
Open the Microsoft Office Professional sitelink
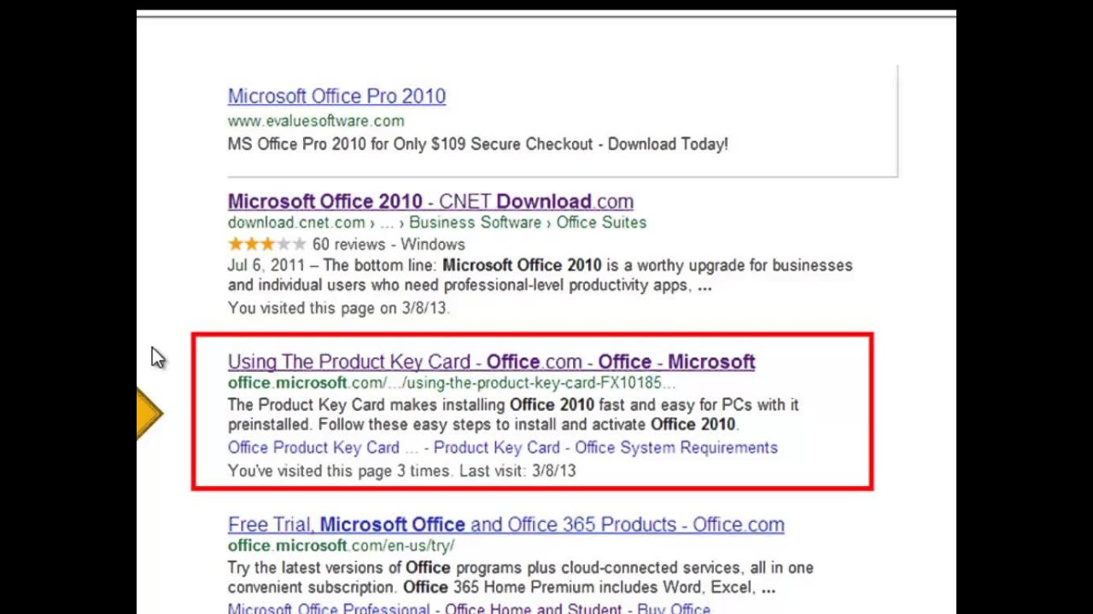[329, 609]
